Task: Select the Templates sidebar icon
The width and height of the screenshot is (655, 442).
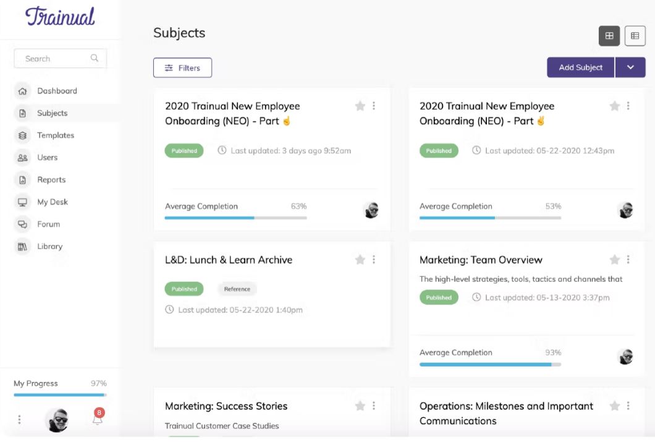Action: 22,135
